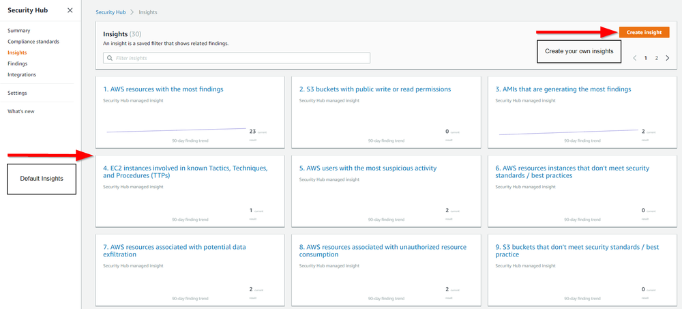Open Integrations in the sidebar
Viewport: 682px width, 309px height.
point(22,74)
